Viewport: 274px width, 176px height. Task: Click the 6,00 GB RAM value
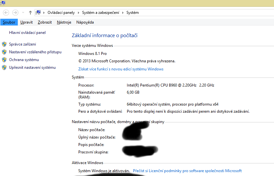tap(133, 92)
